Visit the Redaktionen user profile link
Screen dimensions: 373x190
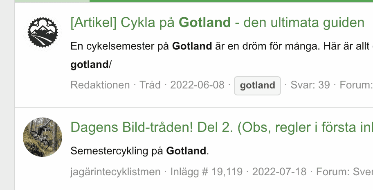point(100,85)
